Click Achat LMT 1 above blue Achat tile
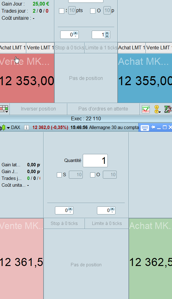The image size is (172, 299). tap(132, 48)
